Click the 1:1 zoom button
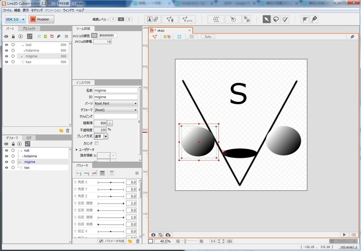The width and height of the screenshot is (361, 251). 213,241
